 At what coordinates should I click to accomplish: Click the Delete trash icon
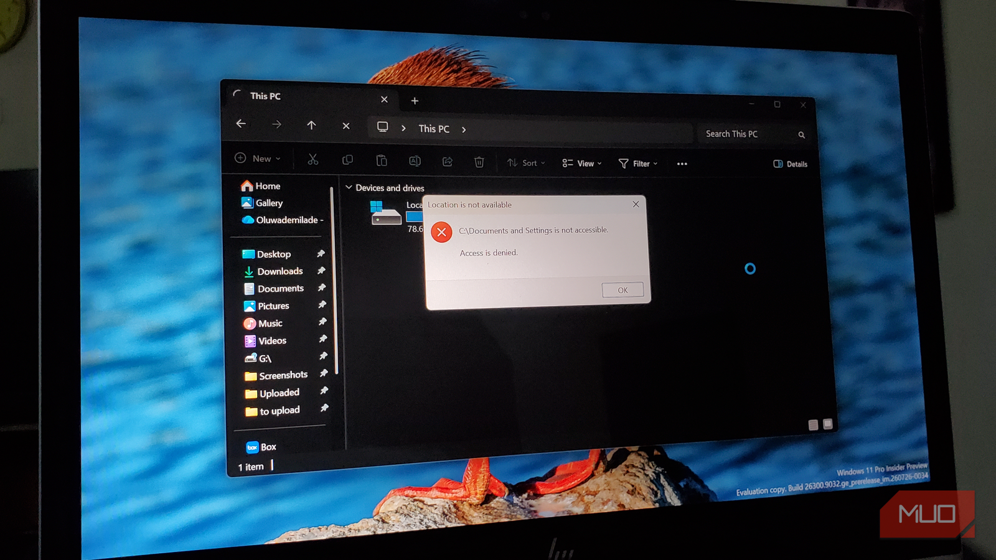click(x=479, y=162)
